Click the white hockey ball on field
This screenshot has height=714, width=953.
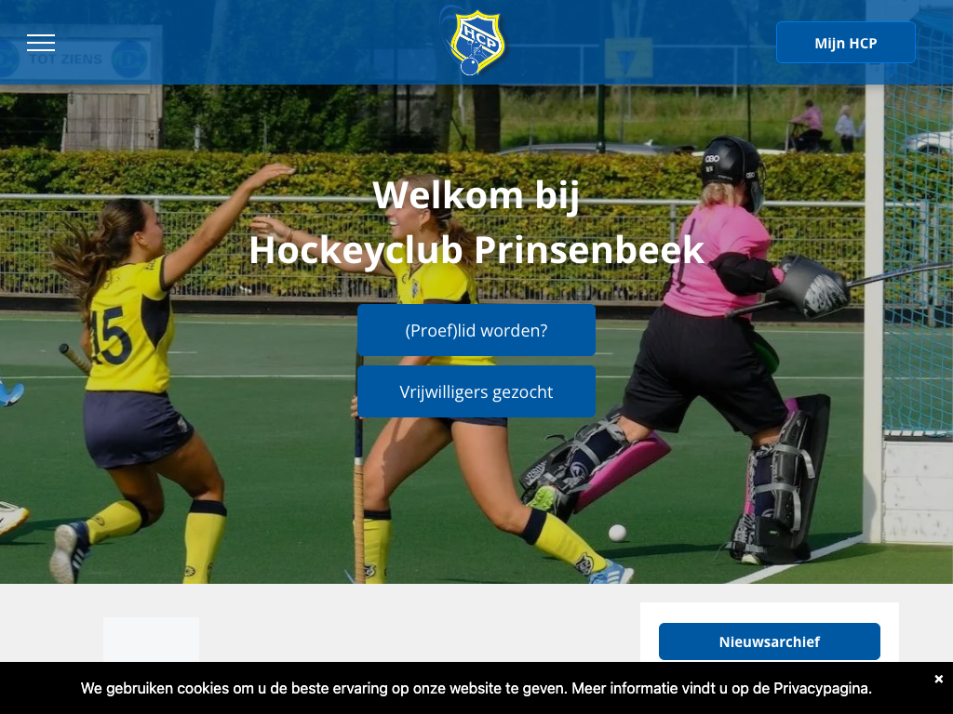[618, 533]
